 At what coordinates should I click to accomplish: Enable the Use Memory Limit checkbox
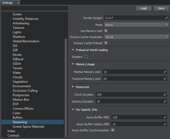pos(106,31)
